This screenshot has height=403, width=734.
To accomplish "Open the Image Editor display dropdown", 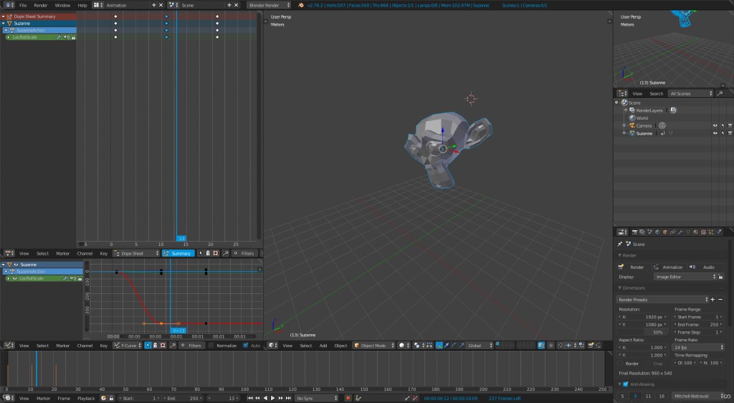I will pos(685,277).
